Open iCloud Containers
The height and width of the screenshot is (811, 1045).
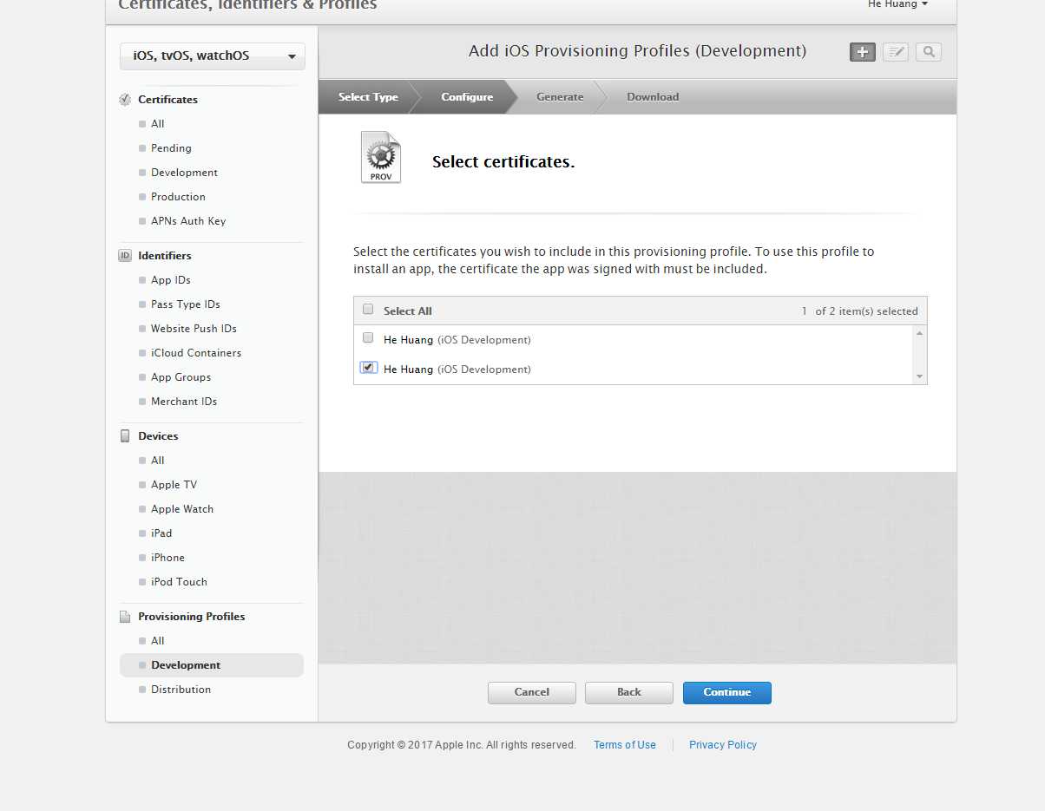(x=196, y=353)
